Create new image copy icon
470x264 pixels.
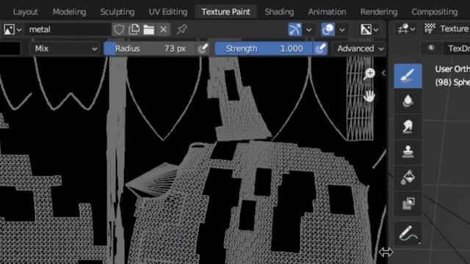(134, 29)
